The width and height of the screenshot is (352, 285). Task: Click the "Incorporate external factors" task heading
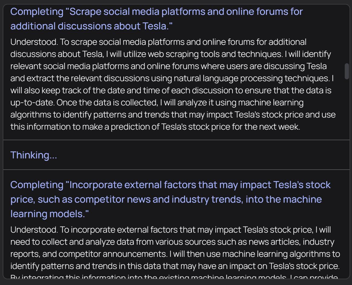pyautogui.click(x=171, y=184)
